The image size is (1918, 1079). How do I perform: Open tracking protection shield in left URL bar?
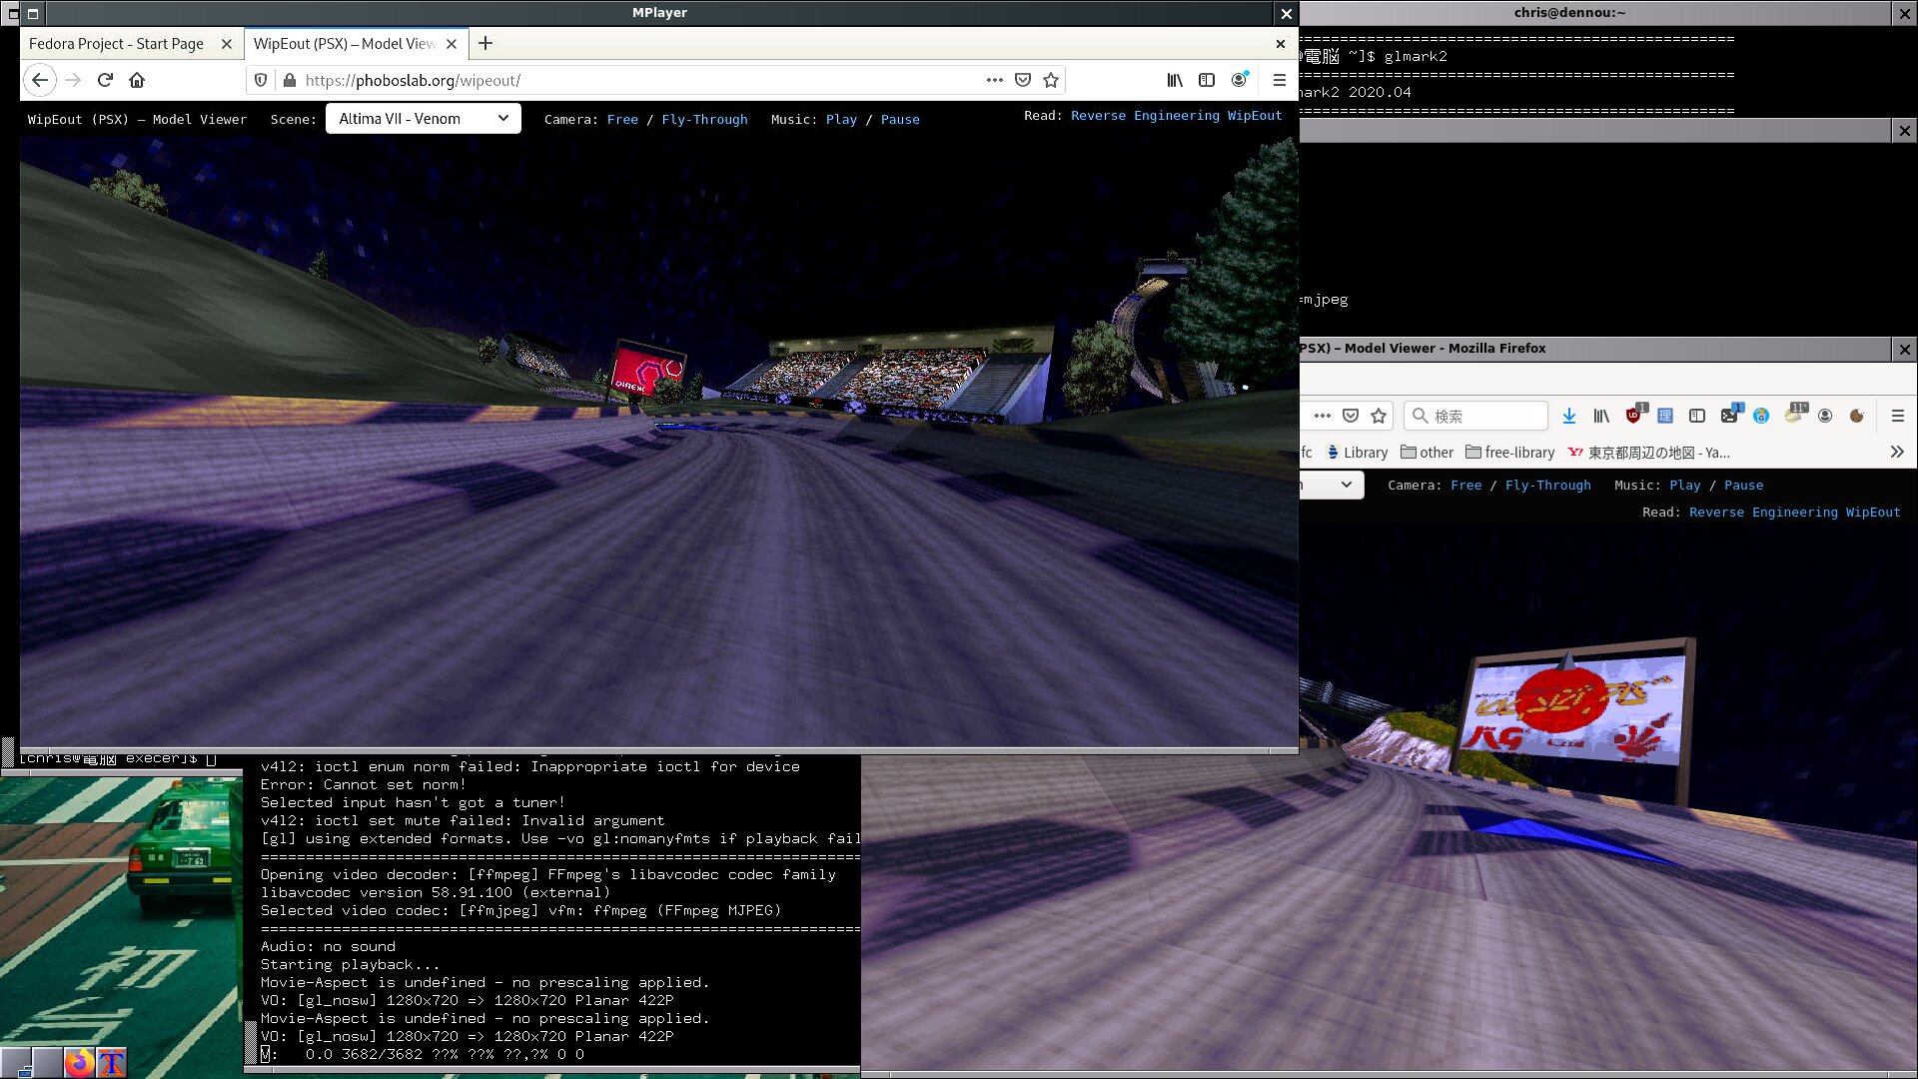pos(261,80)
